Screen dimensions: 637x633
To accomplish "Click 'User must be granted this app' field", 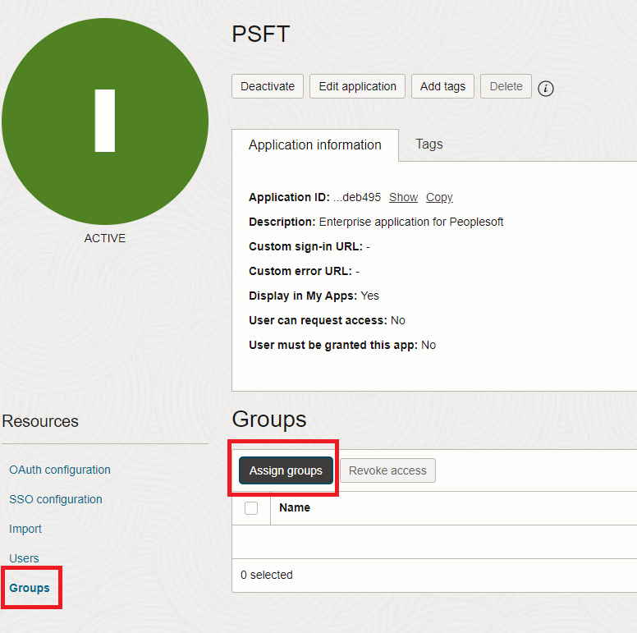I will click(342, 346).
